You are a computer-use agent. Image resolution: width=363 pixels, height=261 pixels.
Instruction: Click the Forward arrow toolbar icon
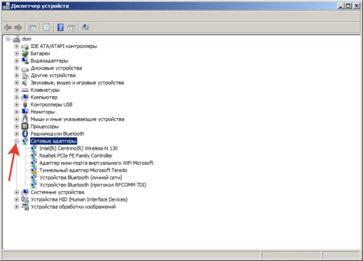click(x=18, y=28)
